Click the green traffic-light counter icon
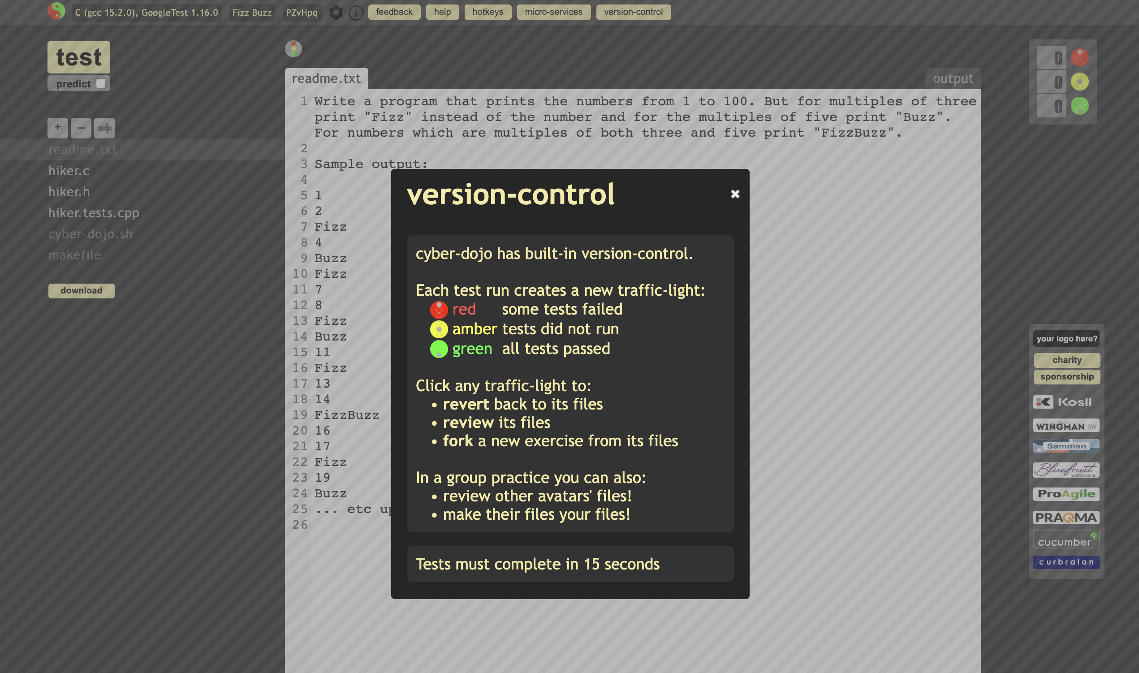The image size is (1139, 673). click(1079, 106)
